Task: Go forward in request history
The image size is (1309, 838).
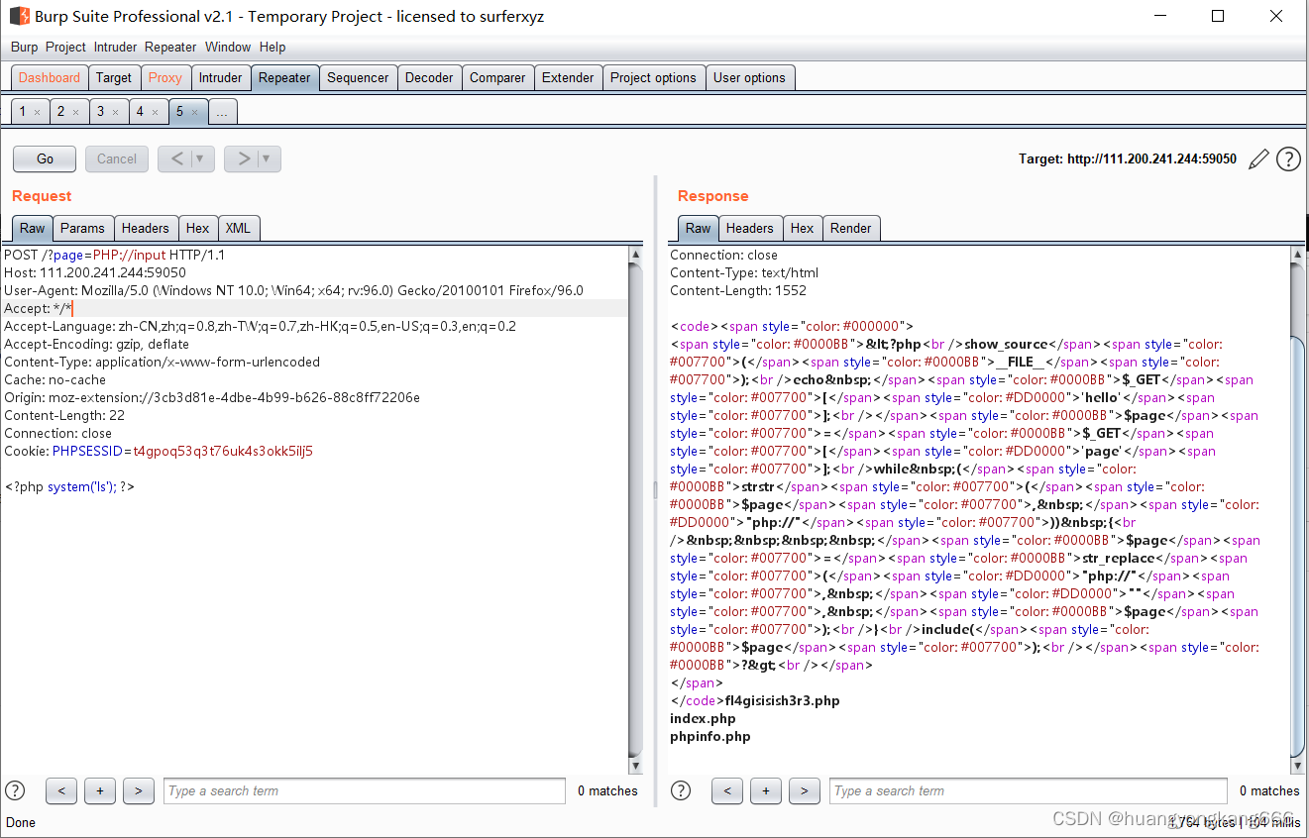Action: pos(243,158)
